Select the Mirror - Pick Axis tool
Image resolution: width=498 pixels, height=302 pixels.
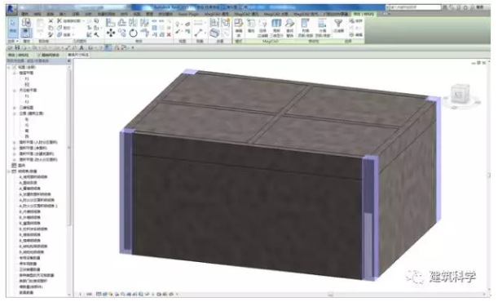click(x=133, y=22)
